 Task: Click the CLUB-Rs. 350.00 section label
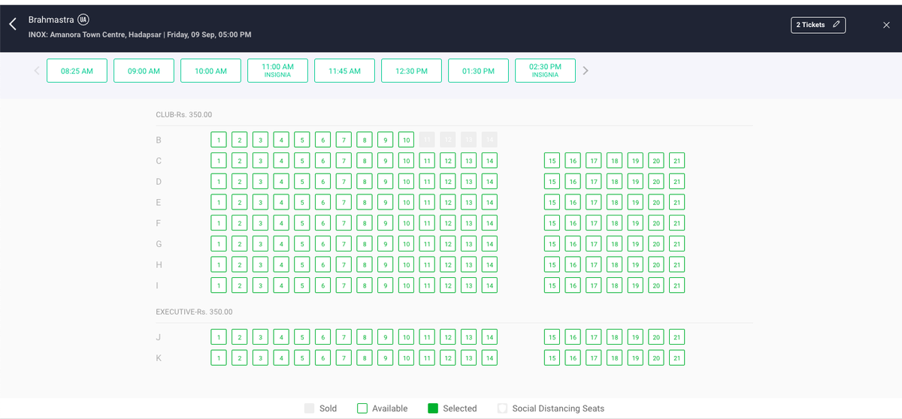(184, 115)
